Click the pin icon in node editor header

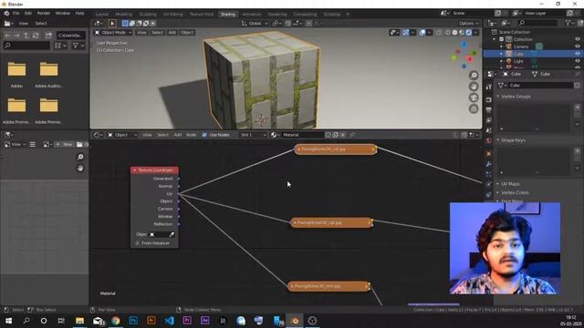pos(352,135)
